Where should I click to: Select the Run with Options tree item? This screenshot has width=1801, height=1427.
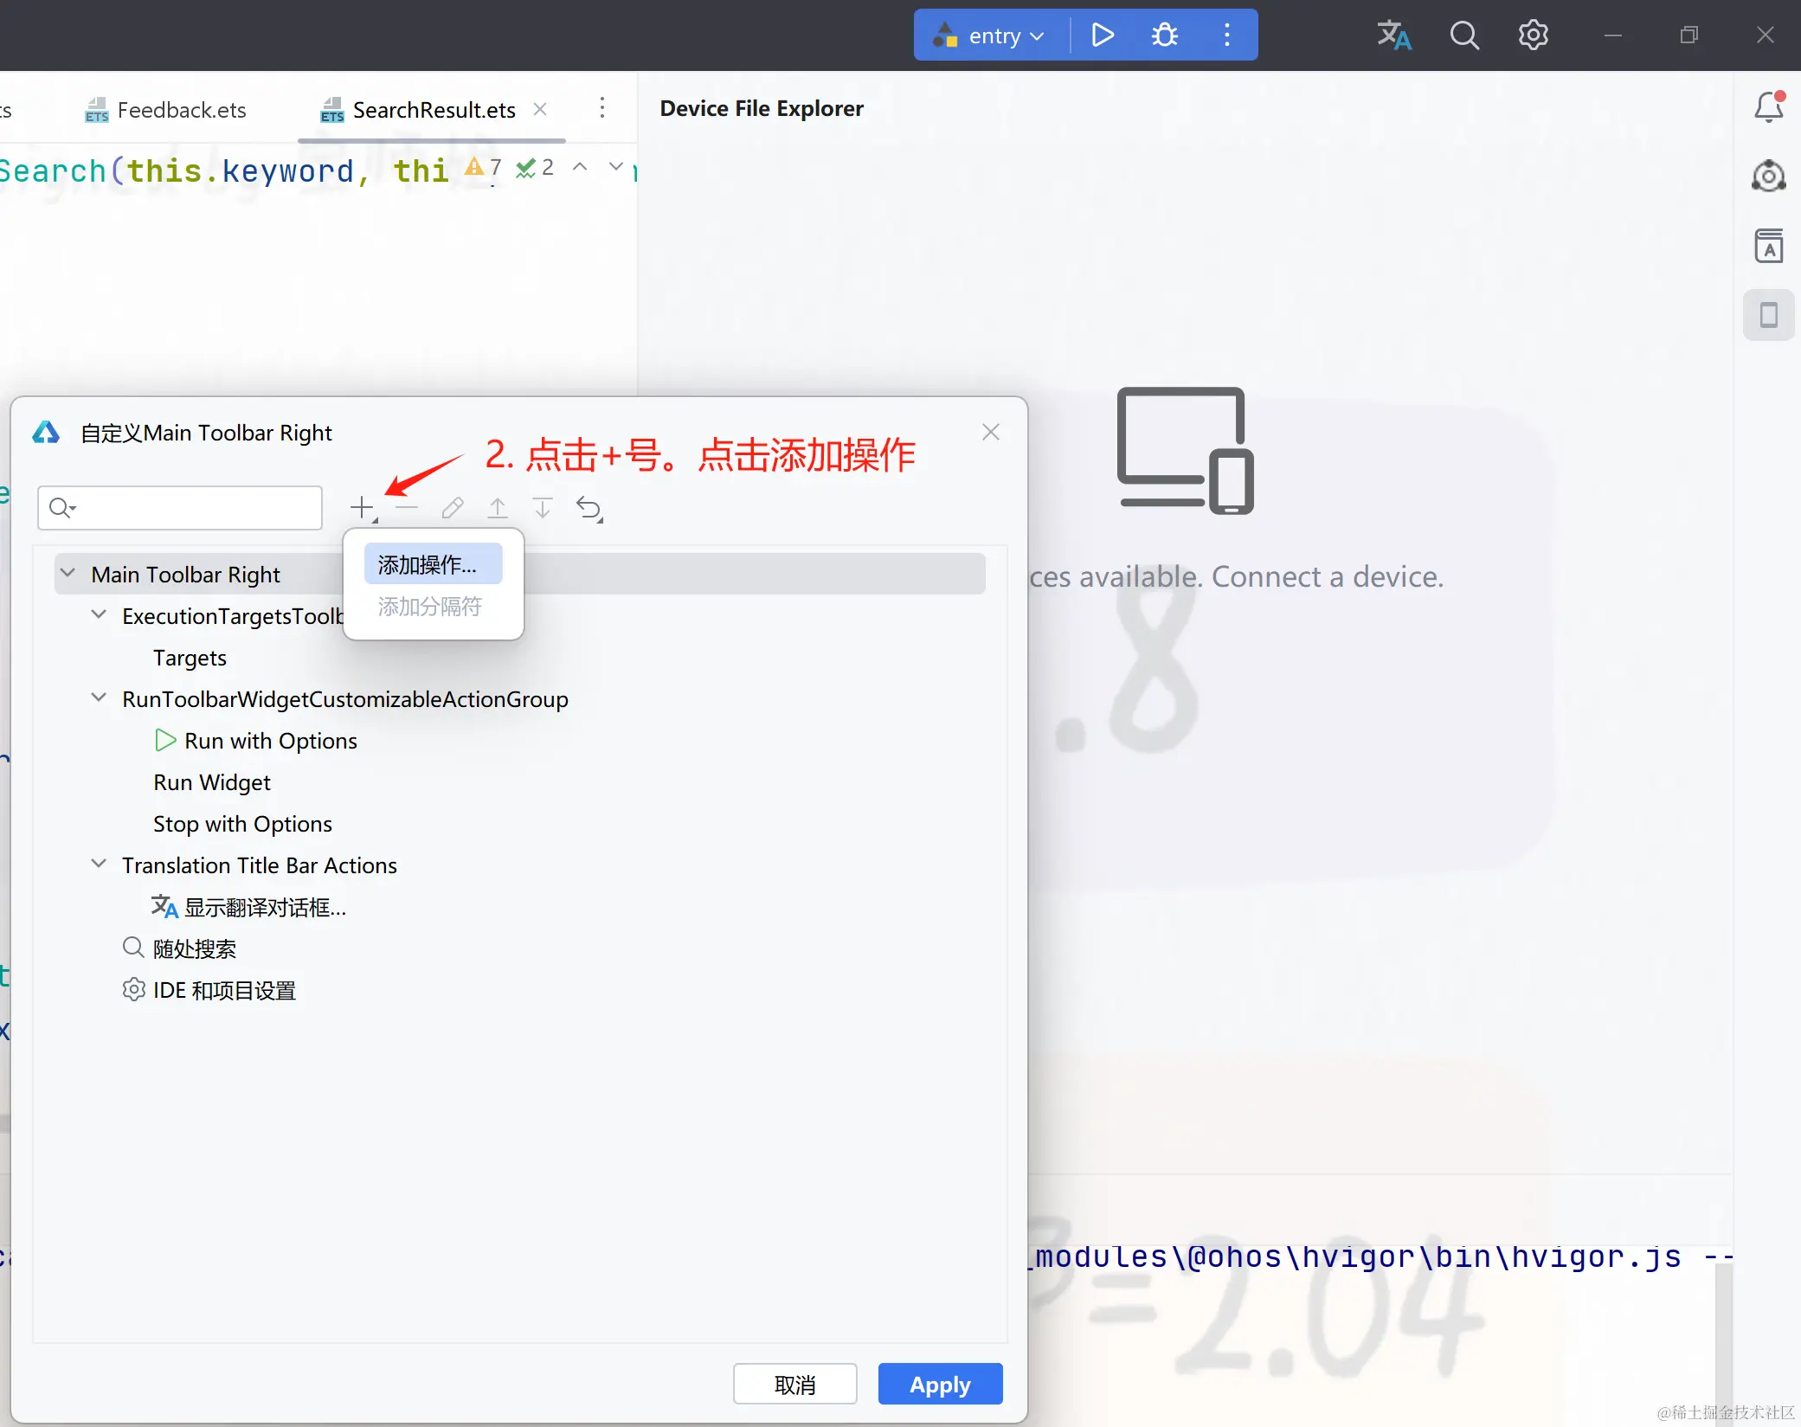pyautogui.click(x=270, y=741)
